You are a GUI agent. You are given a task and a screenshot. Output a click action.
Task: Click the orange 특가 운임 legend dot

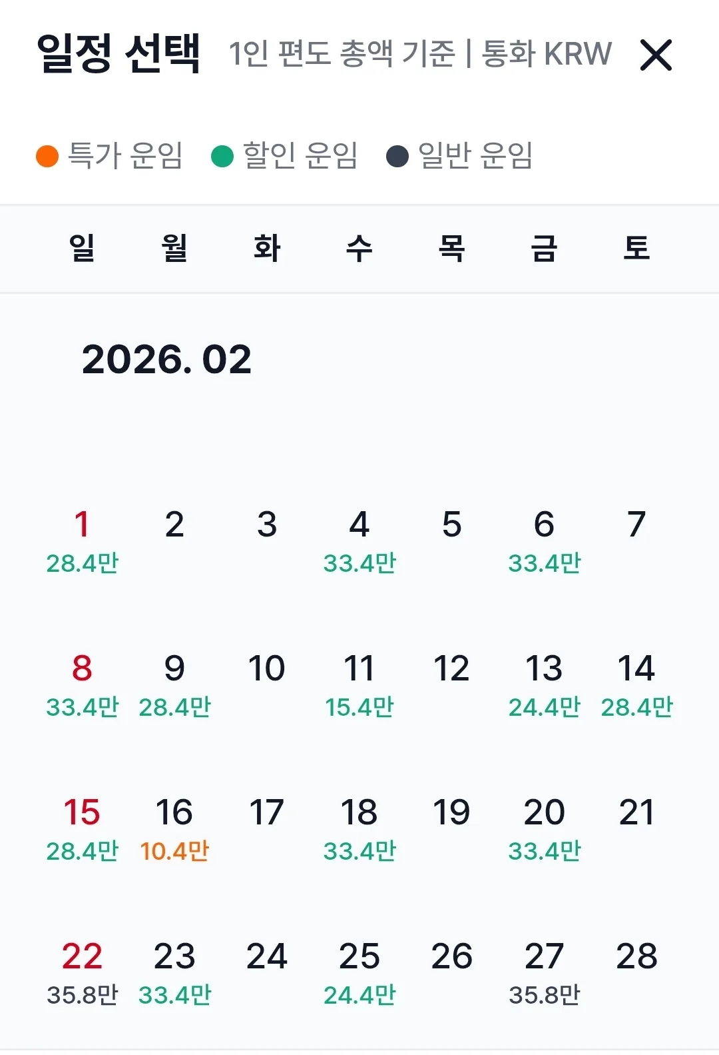(x=47, y=156)
